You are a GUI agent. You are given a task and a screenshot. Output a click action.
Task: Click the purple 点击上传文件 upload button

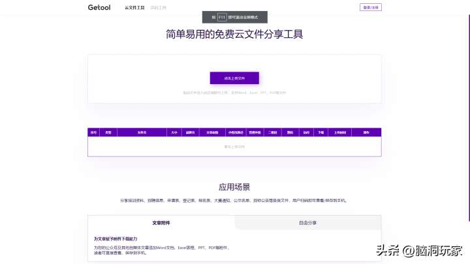(234, 78)
